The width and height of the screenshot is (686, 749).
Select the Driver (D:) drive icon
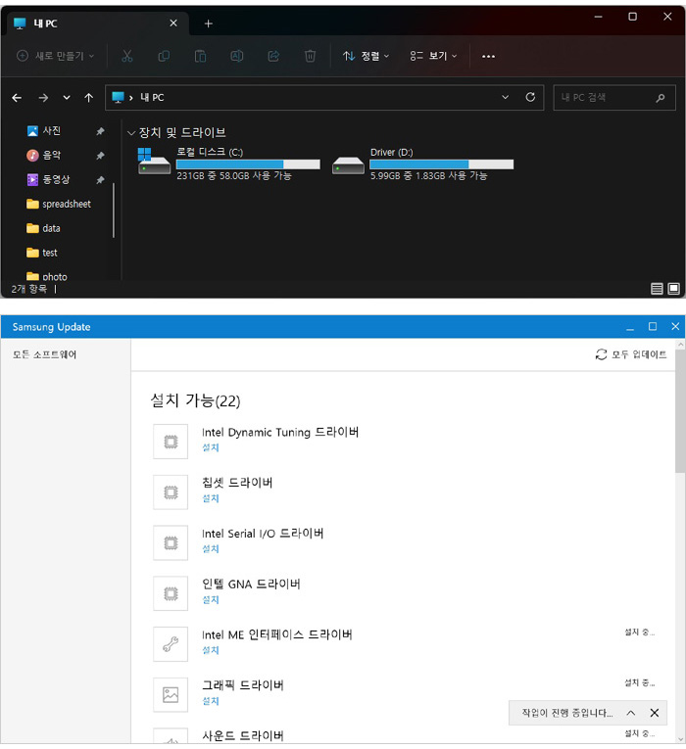[348, 165]
